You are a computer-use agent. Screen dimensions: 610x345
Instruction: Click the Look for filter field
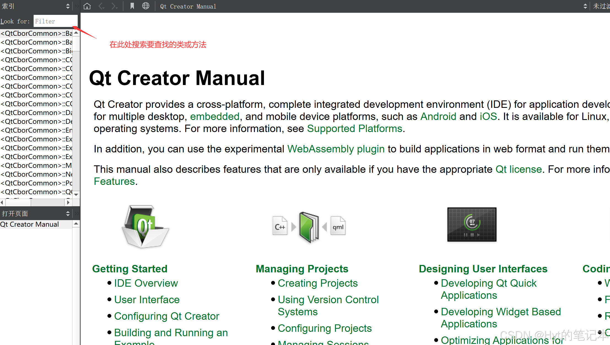[x=55, y=21]
